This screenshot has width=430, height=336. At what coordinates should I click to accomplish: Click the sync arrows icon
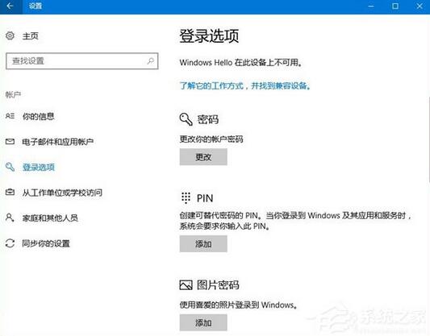(10, 243)
